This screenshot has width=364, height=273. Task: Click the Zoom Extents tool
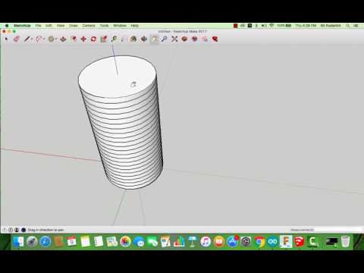click(x=174, y=39)
